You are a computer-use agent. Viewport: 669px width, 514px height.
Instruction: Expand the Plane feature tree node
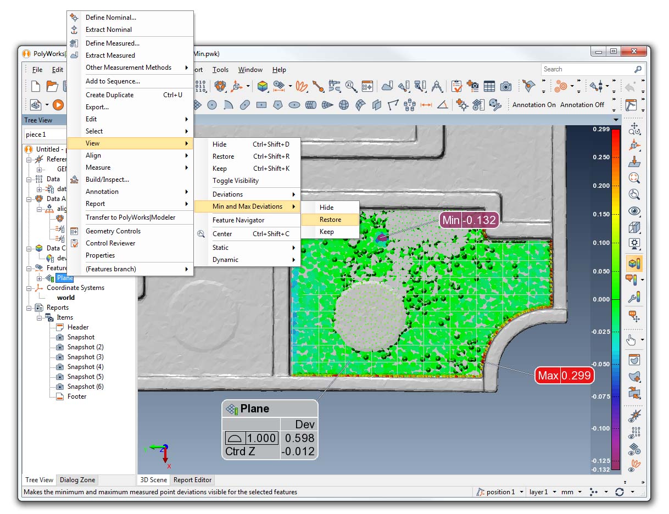(x=39, y=278)
